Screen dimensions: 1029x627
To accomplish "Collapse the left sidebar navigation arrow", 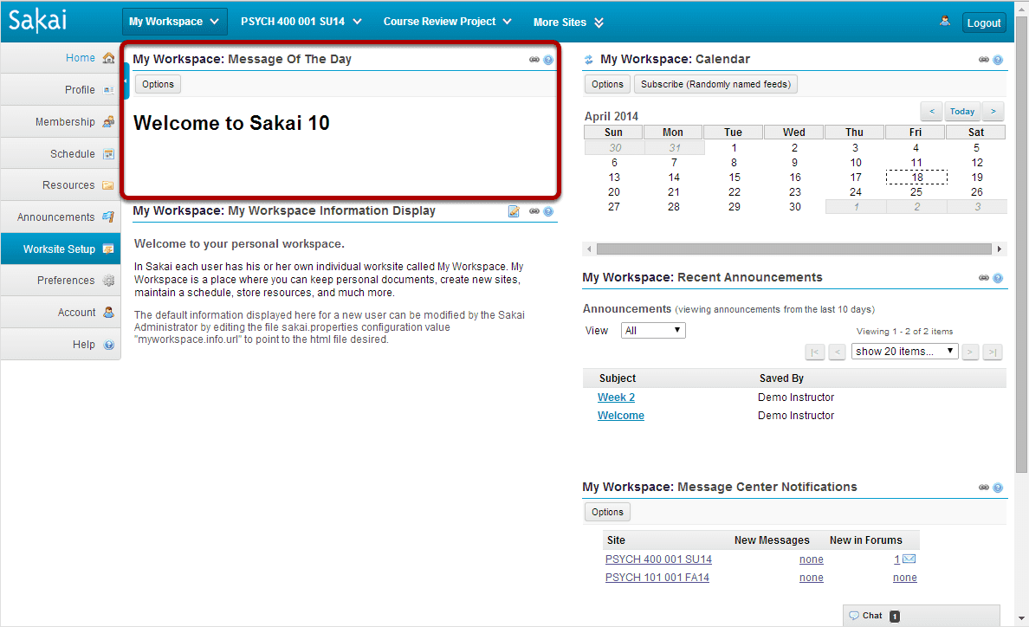I will coord(125,81).
